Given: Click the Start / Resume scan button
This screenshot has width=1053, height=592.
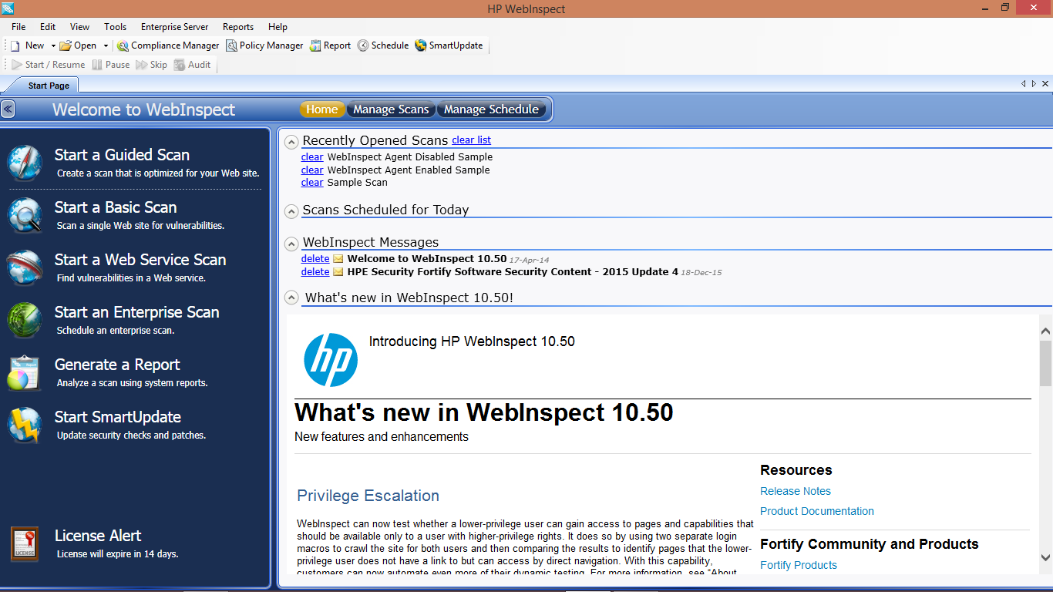Looking at the screenshot, I should pos(48,65).
